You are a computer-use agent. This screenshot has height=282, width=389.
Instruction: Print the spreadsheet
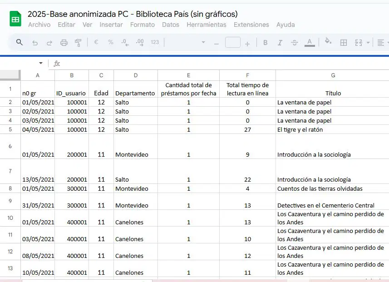pyautogui.click(x=64, y=43)
